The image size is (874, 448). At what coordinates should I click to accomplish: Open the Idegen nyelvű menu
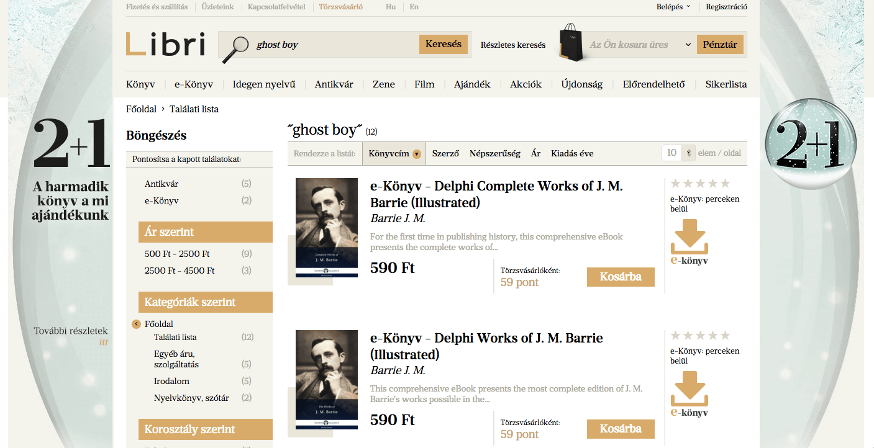pyautogui.click(x=264, y=84)
